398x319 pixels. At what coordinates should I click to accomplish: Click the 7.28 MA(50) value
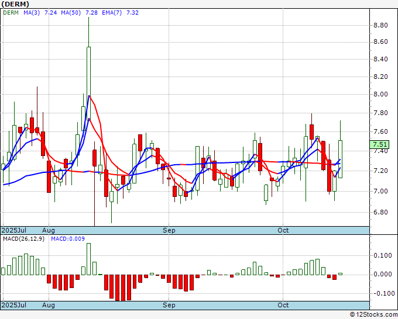point(91,13)
